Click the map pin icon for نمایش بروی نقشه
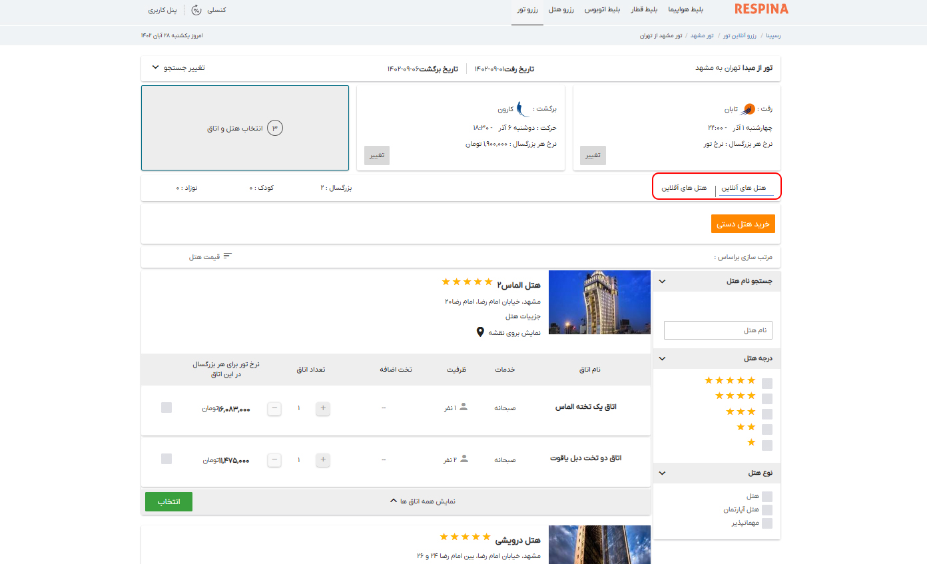 point(480,332)
